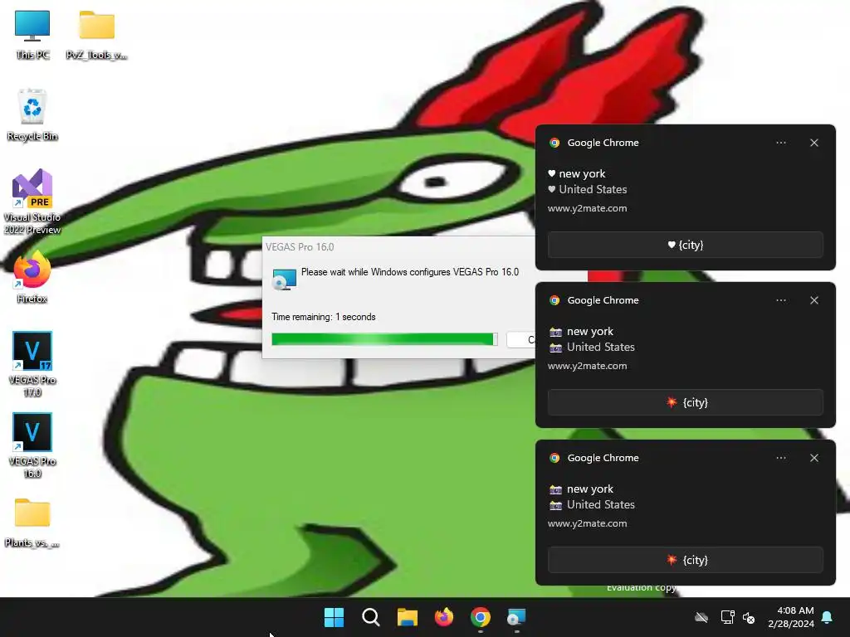The width and height of the screenshot is (850, 637).
Task: Switch to Google Chrome in taskbar
Action: (481, 617)
